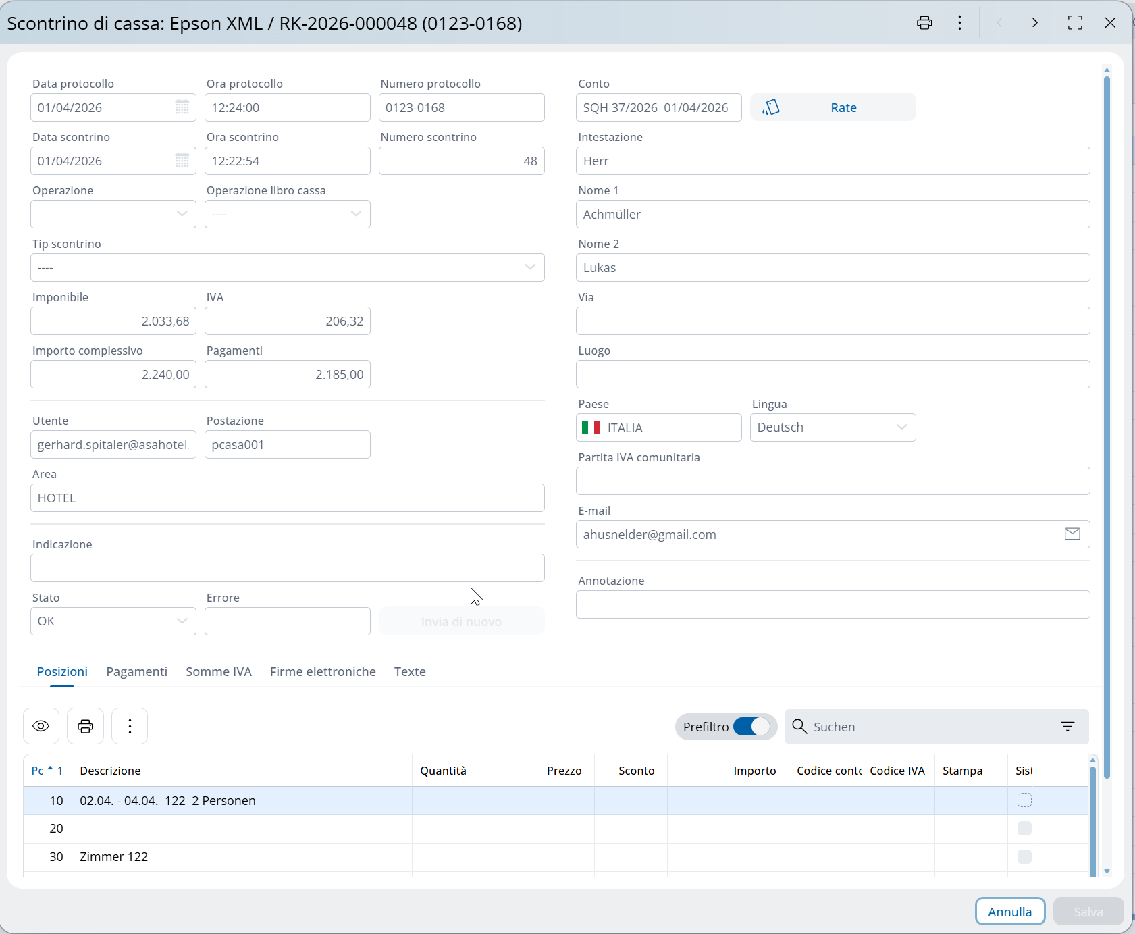1135x934 pixels.
Task: Open the Somme IVA tab
Action: [219, 671]
